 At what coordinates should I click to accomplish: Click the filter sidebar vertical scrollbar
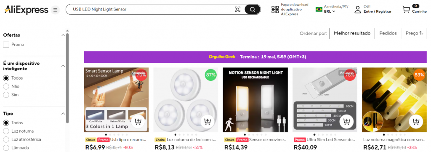point(67,78)
